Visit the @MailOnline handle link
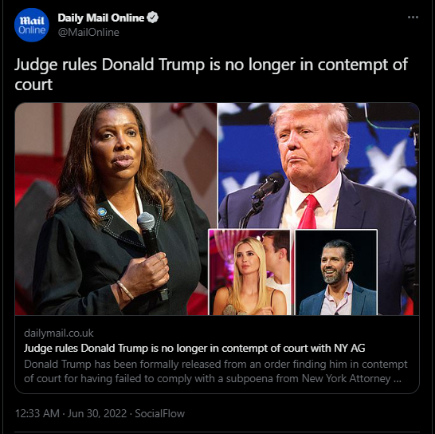Image resolution: width=435 pixels, height=434 pixels. (x=88, y=32)
